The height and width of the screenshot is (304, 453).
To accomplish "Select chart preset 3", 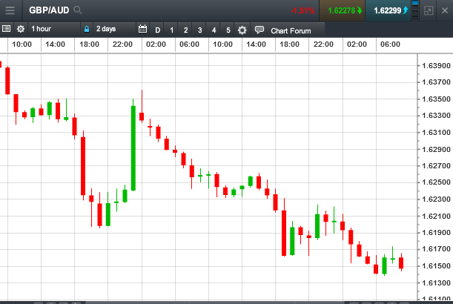I will [199, 30].
